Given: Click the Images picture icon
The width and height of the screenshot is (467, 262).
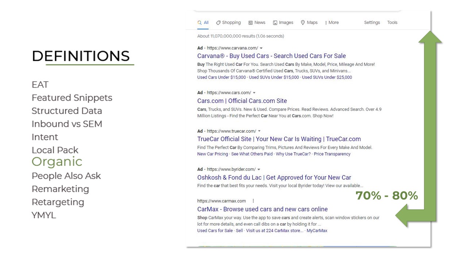Looking at the screenshot, I should point(275,23).
